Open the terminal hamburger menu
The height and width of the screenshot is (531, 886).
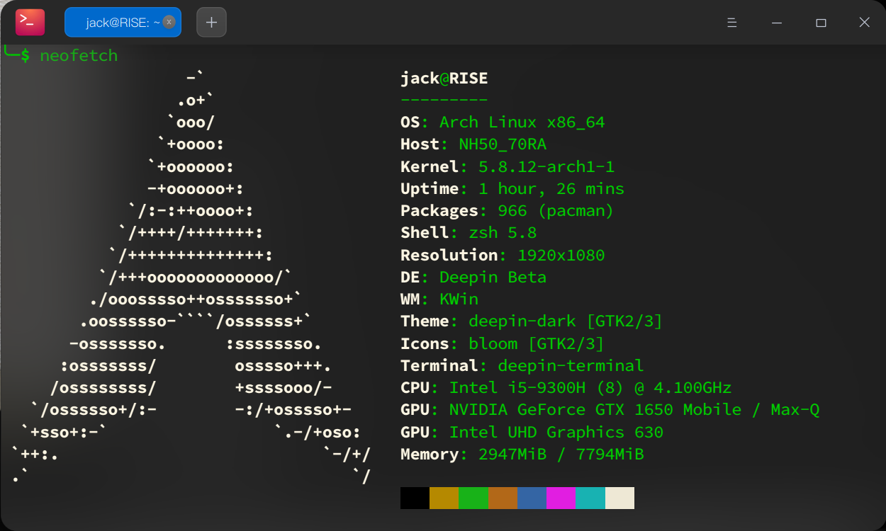click(732, 23)
